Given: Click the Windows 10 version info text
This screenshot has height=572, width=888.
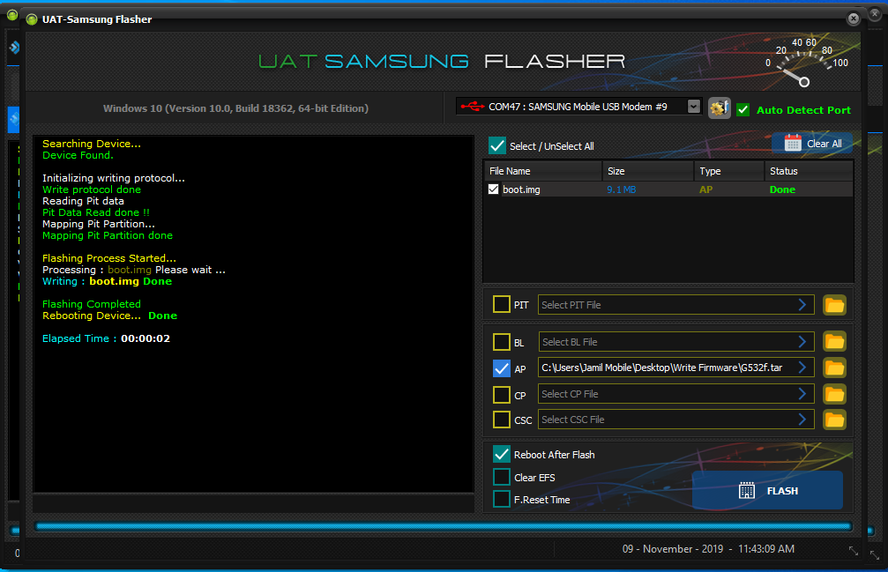Looking at the screenshot, I should pyautogui.click(x=235, y=108).
